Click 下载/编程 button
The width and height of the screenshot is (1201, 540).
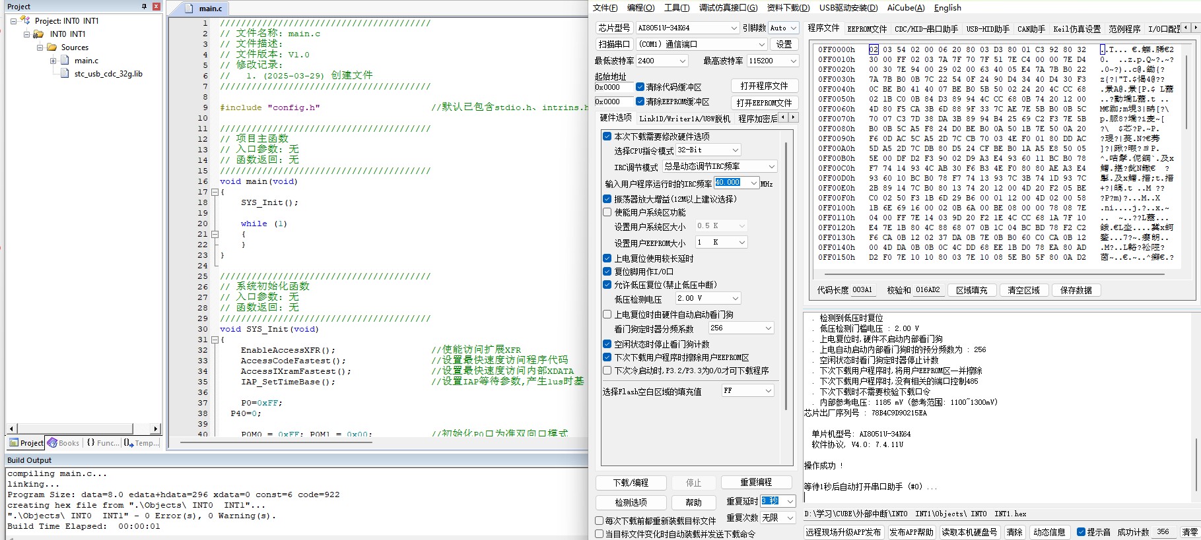(x=631, y=483)
